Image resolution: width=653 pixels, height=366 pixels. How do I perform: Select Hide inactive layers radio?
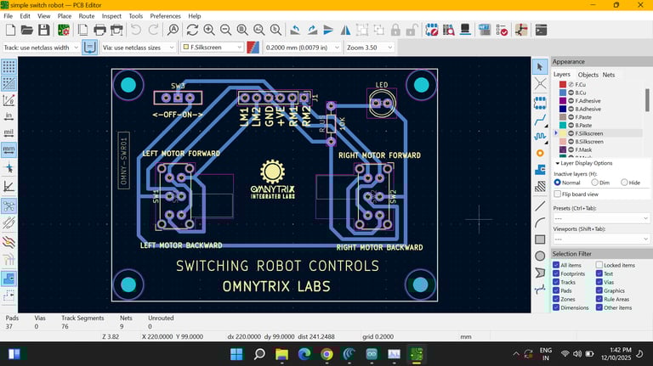click(624, 183)
